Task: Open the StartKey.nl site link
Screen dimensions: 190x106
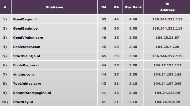Action: pyautogui.click(x=23, y=102)
